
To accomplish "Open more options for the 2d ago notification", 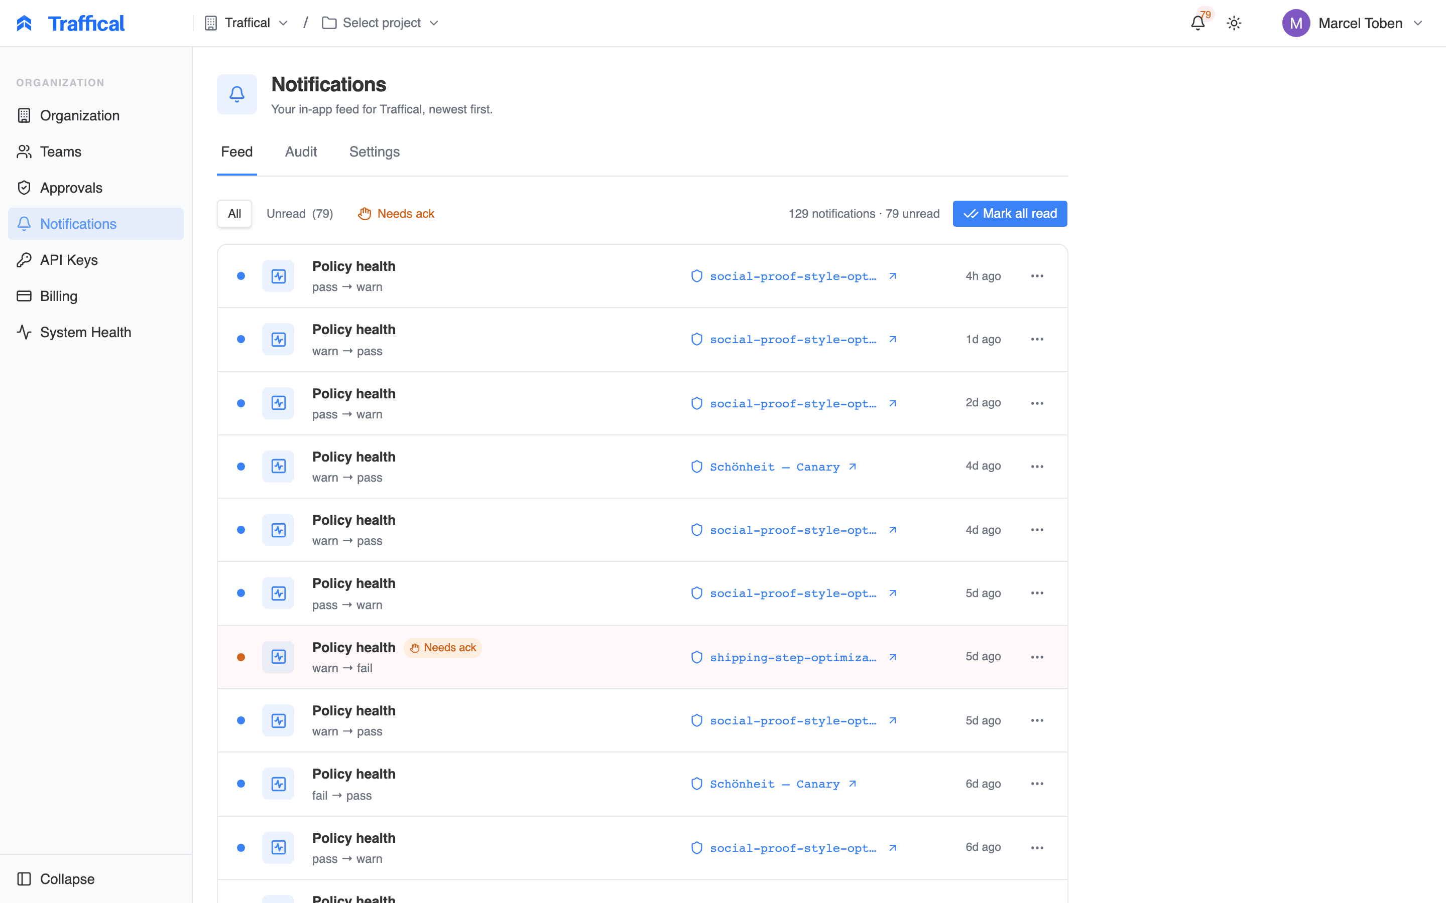I will 1037,403.
